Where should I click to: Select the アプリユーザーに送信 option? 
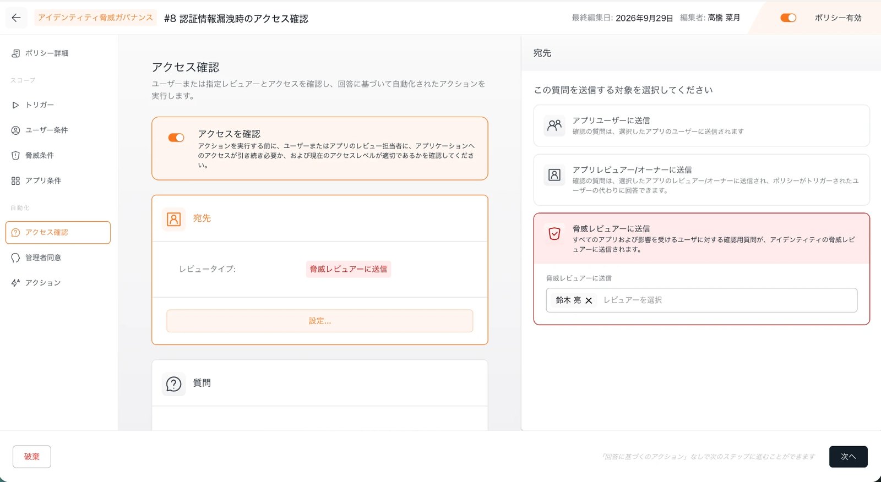click(x=701, y=125)
